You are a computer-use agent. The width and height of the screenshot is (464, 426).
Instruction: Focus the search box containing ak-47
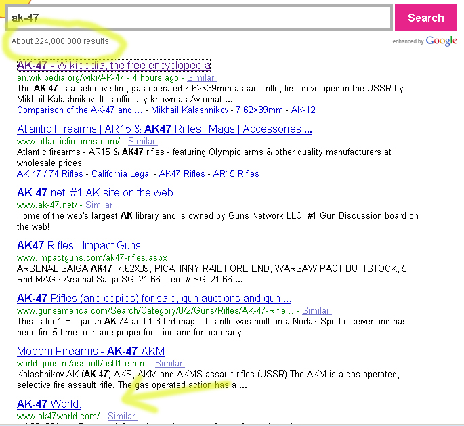199,18
